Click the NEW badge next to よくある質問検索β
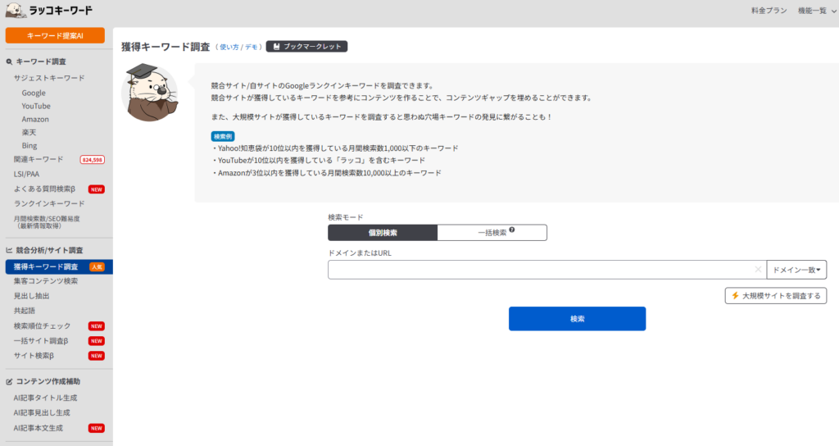The height and width of the screenshot is (446, 839). coord(96,189)
